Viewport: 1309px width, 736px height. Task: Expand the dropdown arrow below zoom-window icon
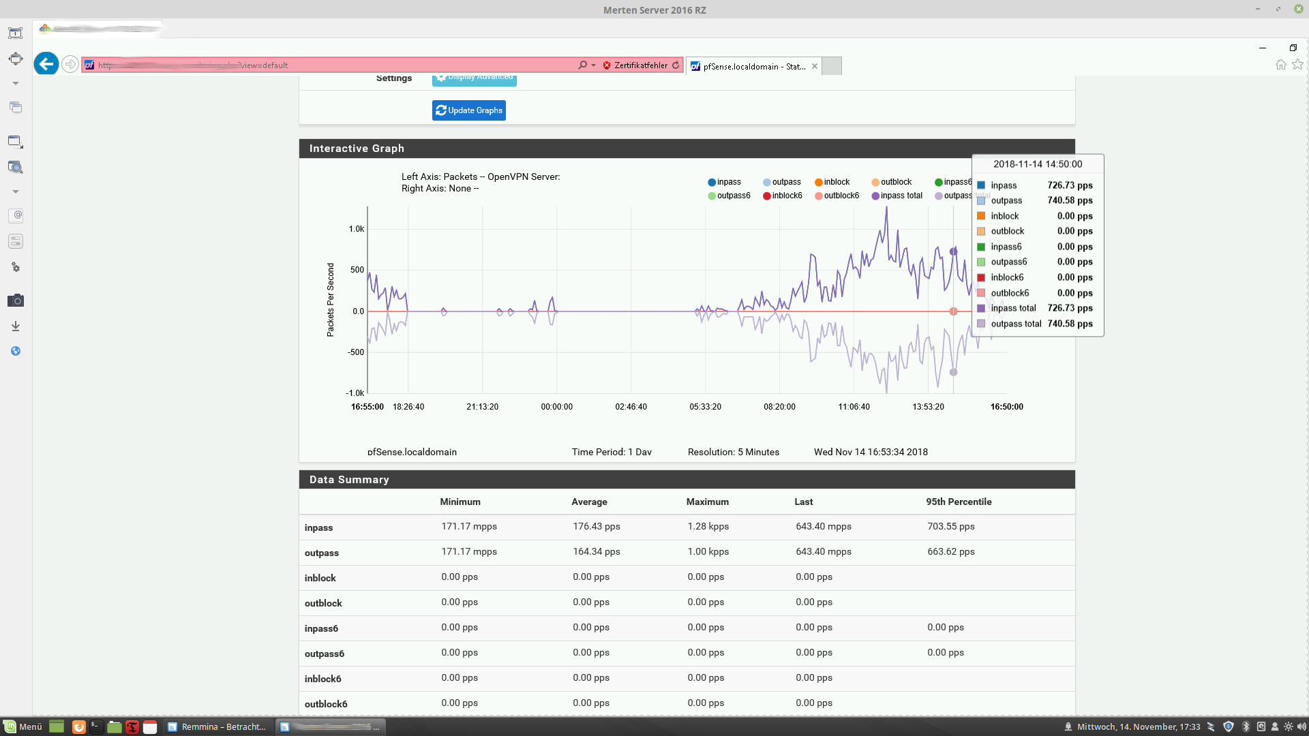tap(16, 191)
